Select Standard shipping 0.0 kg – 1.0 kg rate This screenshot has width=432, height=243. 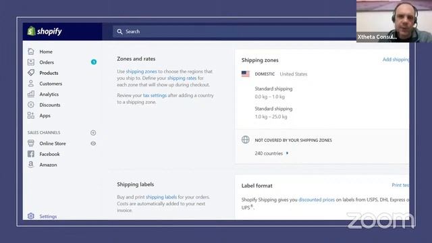coord(273,92)
